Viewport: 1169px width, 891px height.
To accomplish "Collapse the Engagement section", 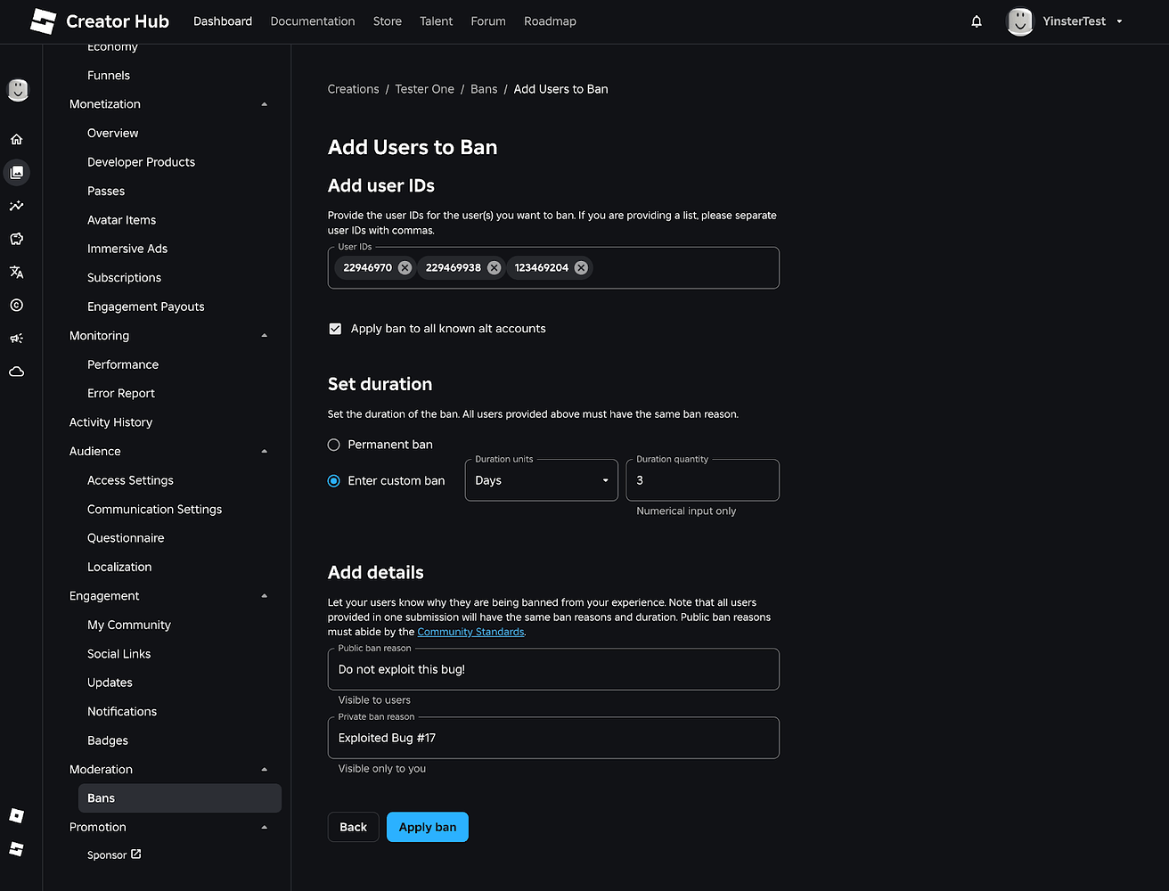I will [264, 595].
